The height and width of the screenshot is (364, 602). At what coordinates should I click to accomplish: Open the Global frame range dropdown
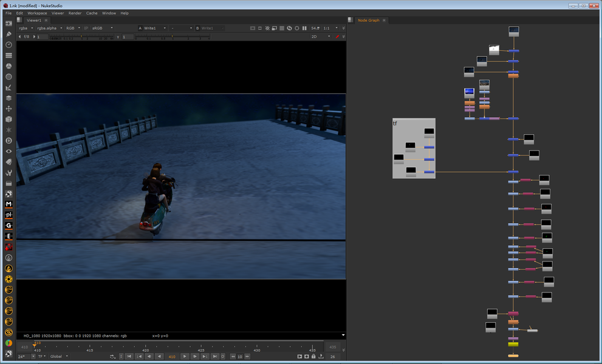[x=59, y=356]
